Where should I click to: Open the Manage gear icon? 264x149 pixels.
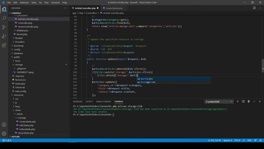pyautogui.click(x=4, y=134)
